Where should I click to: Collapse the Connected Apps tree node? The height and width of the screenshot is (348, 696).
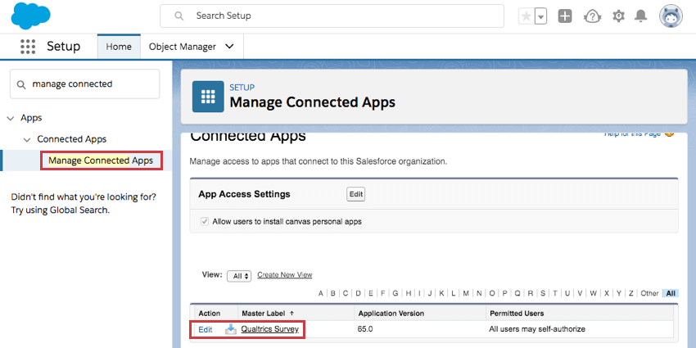point(27,139)
